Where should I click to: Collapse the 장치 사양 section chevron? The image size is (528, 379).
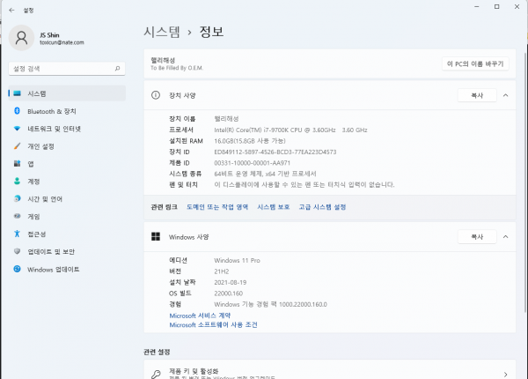(x=505, y=95)
